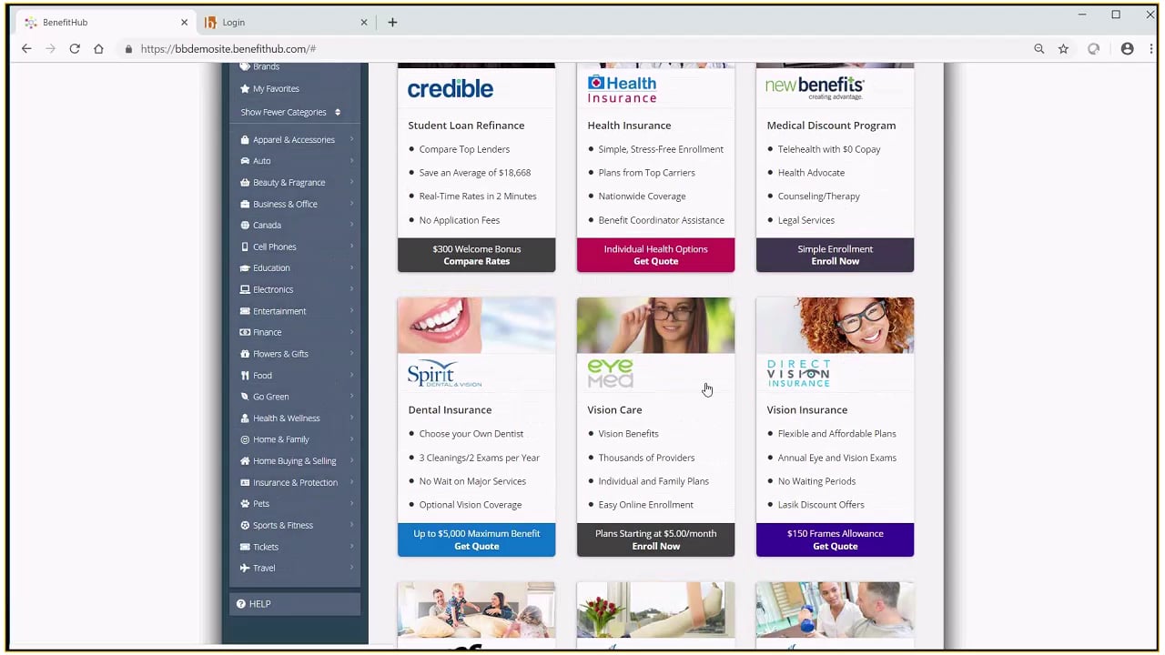Click the Food utensils icon
The height and width of the screenshot is (655, 1165).
(245, 376)
